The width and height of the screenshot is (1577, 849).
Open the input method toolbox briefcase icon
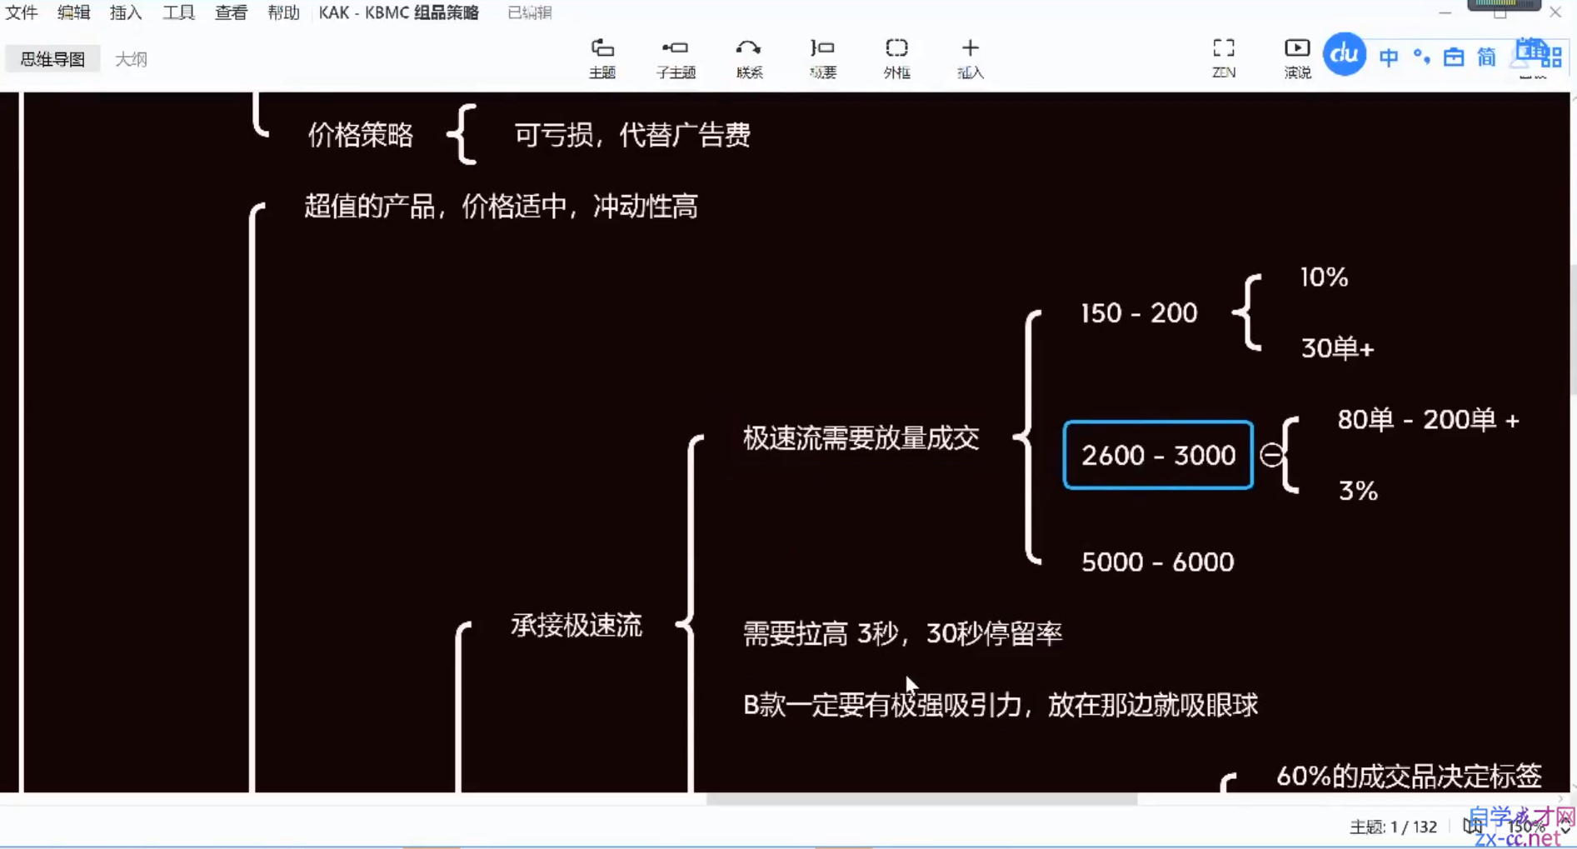tap(1454, 57)
